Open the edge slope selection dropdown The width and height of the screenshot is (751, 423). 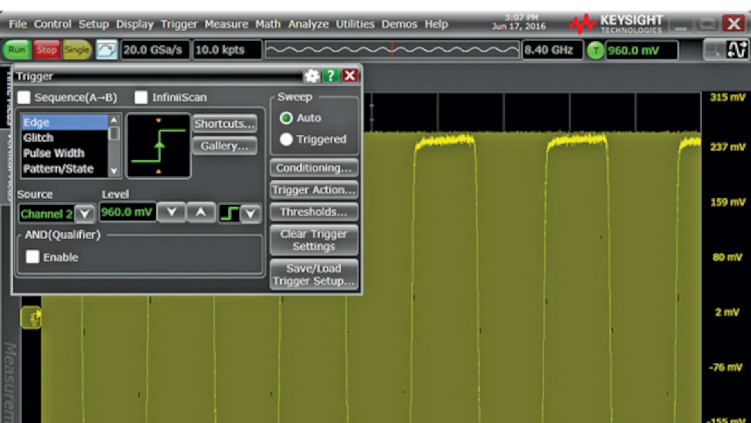(251, 213)
